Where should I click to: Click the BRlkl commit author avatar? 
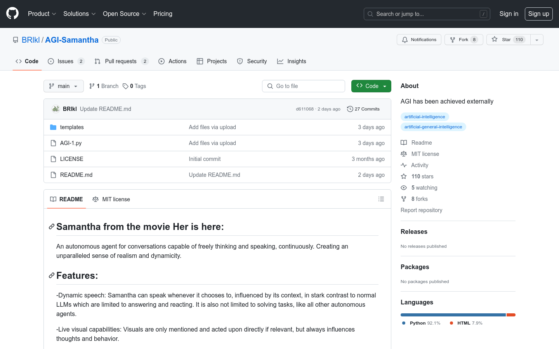tap(56, 109)
